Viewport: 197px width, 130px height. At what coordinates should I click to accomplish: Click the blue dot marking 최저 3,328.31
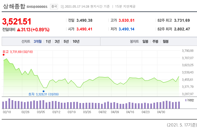pos(43,91)
